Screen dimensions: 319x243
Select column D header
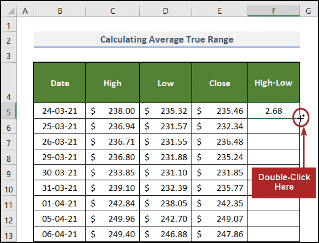[x=166, y=11]
